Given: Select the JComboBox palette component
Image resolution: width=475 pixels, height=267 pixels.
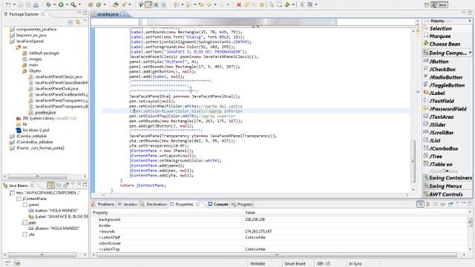Looking at the screenshot, I should [444, 148].
